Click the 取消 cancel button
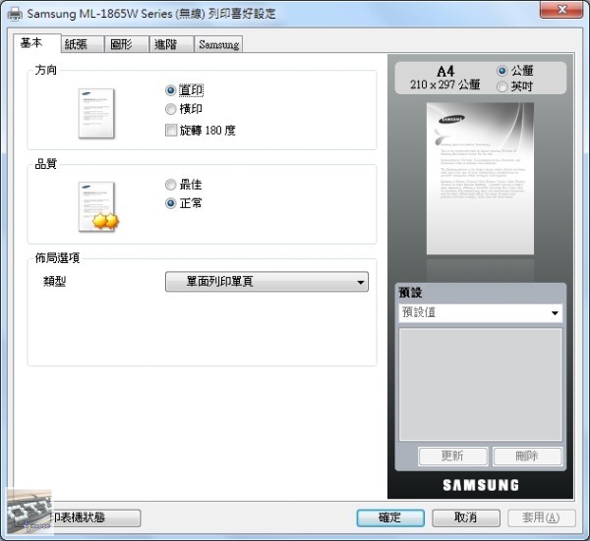Image resolution: width=590 pixels, height=541 pixels. pyautogui.click(x=466, y=518)
